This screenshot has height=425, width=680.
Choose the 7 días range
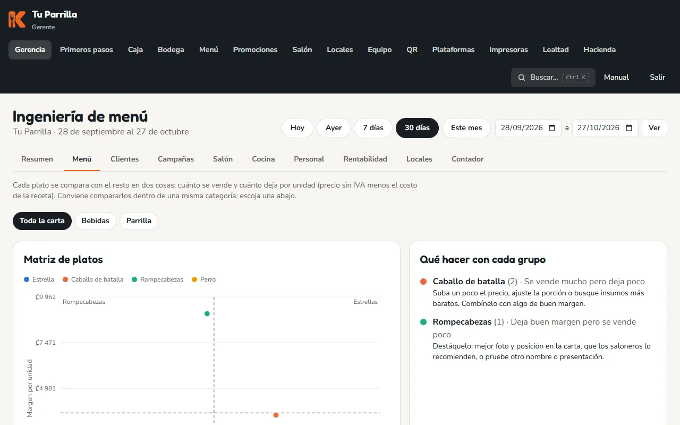click(x=373, y=128)
